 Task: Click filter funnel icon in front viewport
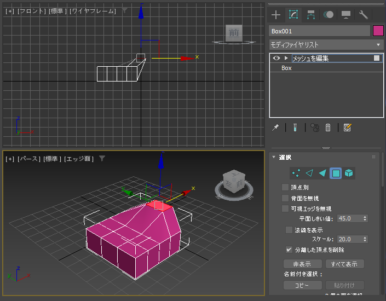[125, 10]
